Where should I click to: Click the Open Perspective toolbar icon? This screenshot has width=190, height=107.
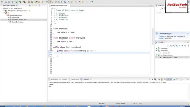coord(92,2)
